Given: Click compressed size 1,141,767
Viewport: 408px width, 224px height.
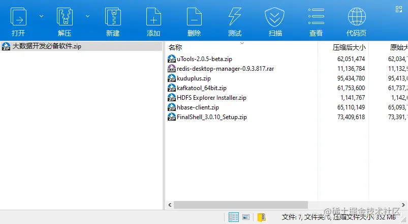Looking at the screenshot, I should (353, 98).
